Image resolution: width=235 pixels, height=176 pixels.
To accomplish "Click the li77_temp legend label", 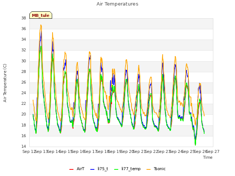I will pos(131,169).
